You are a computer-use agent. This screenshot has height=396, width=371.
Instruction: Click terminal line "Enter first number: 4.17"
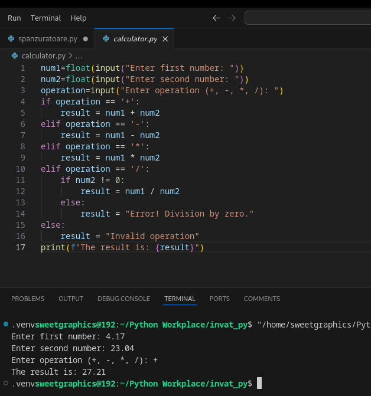pos(68,336)
